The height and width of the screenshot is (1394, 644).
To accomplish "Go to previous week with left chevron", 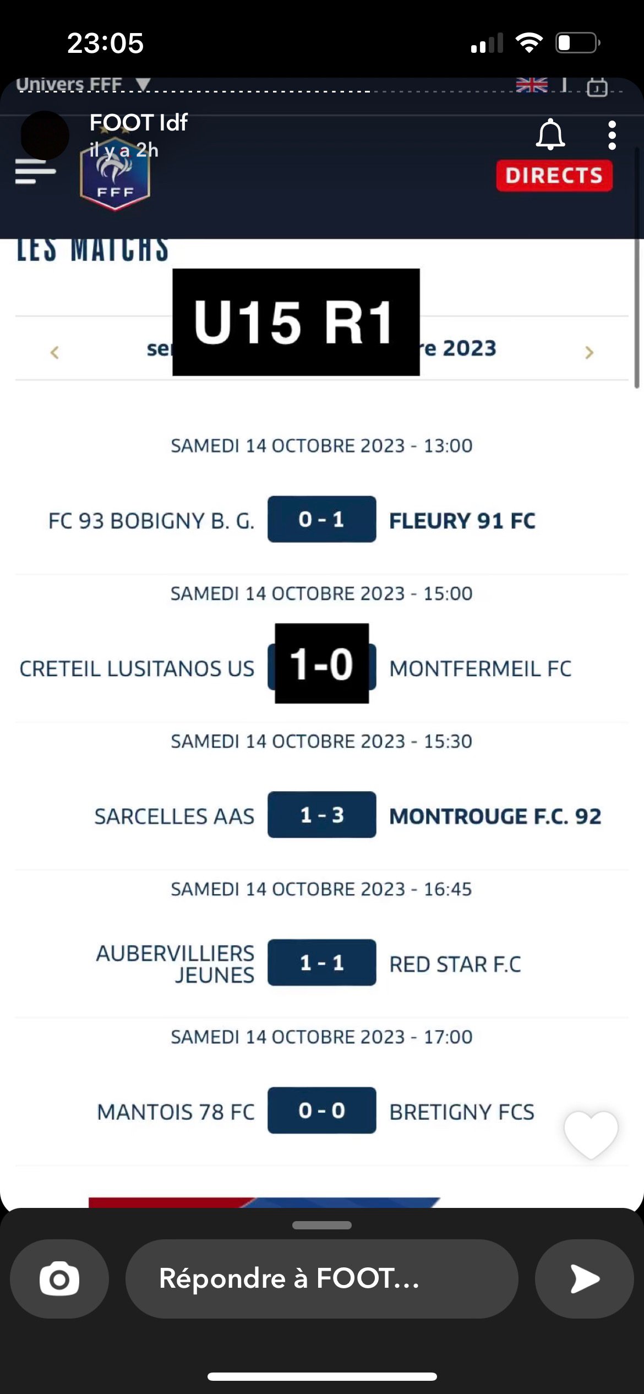I will [x=54, y=352].
